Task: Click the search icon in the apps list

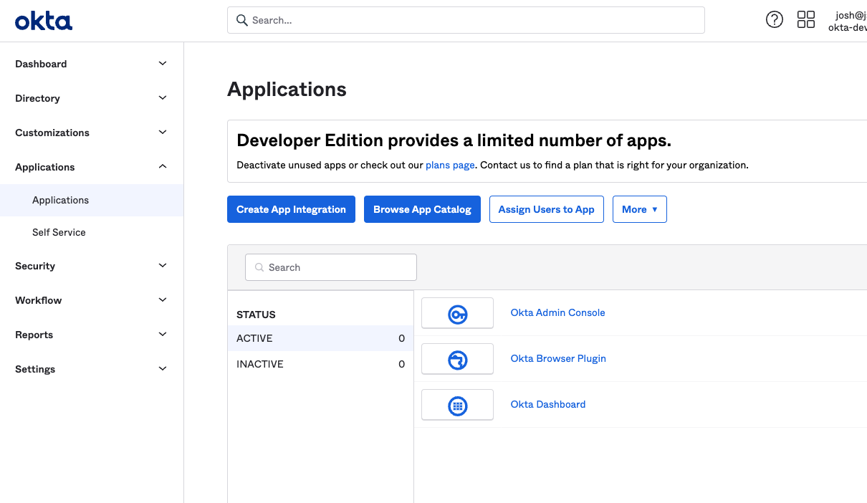Action: [259, 267]
